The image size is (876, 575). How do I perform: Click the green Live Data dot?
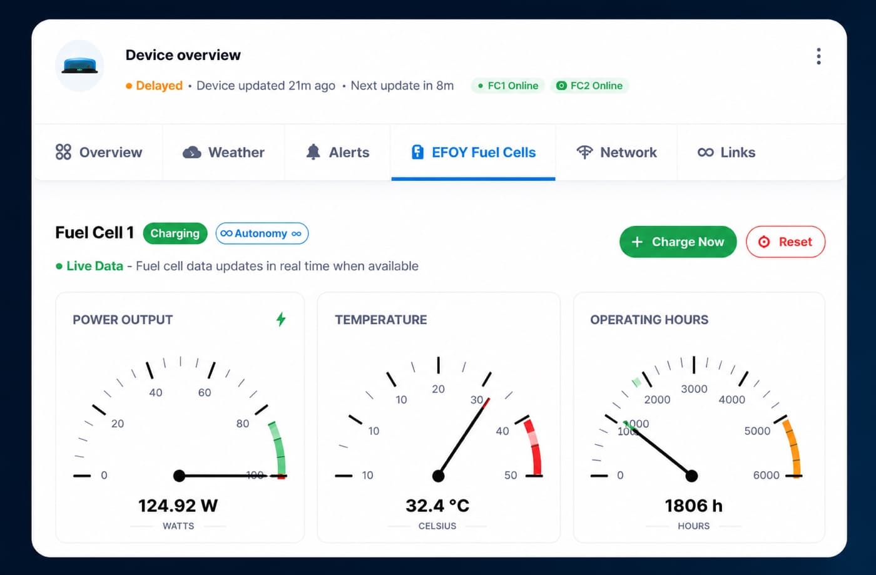pyautogui.click(x=59, y=266)
